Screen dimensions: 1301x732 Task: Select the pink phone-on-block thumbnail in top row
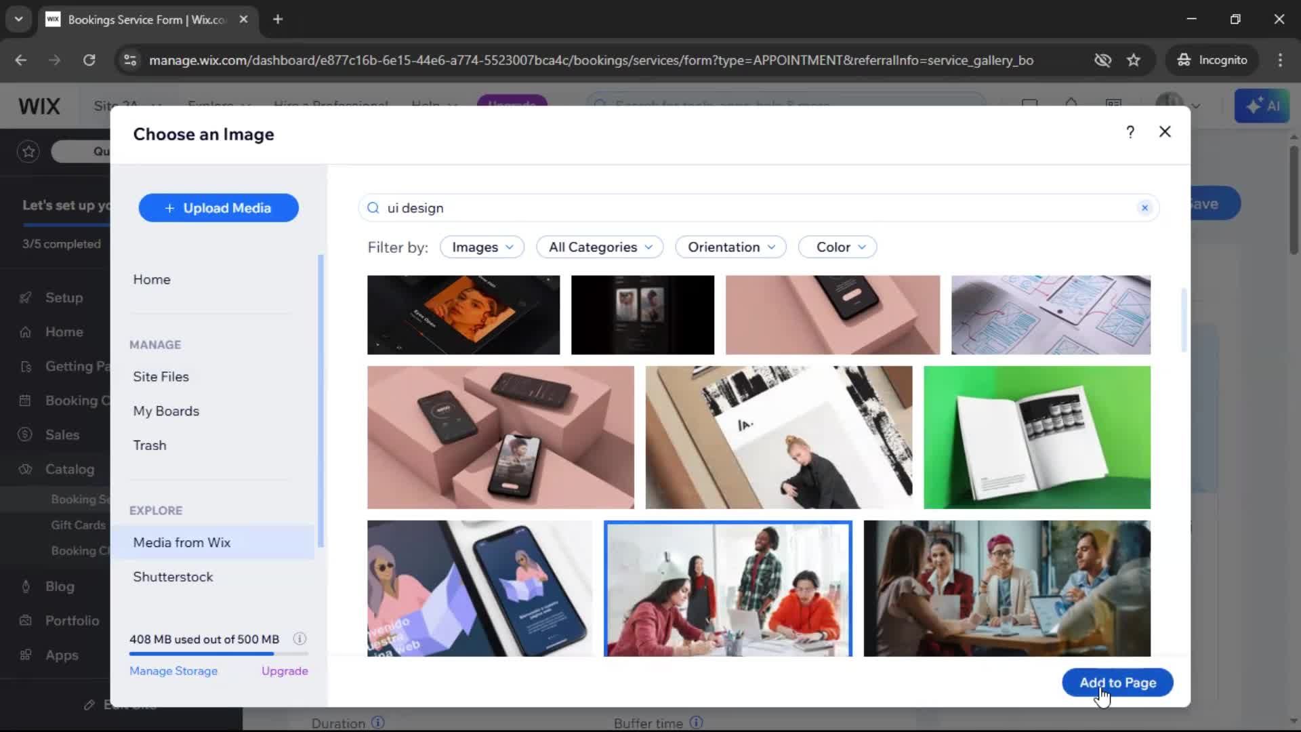click(833, 314)
